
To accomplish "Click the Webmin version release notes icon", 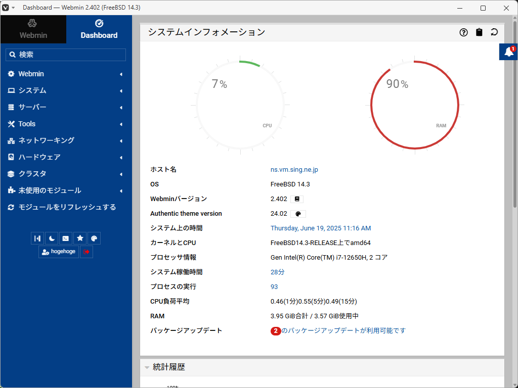I will point(297,199).
